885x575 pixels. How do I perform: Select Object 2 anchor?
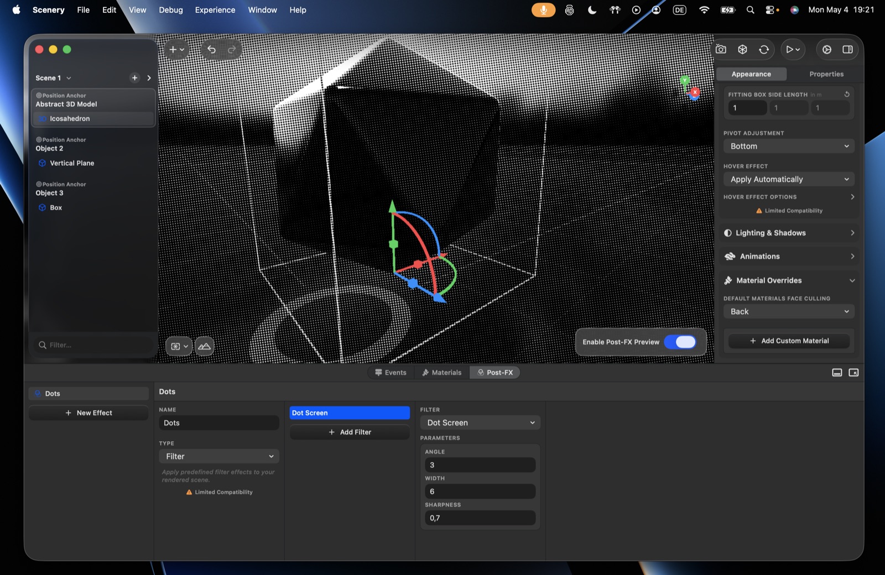click(49, 148)
